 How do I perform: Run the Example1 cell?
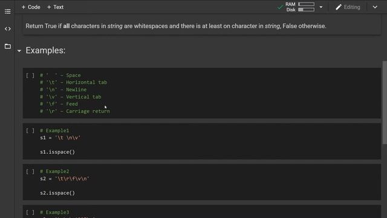pyautogui.click(x=30, y=131)
